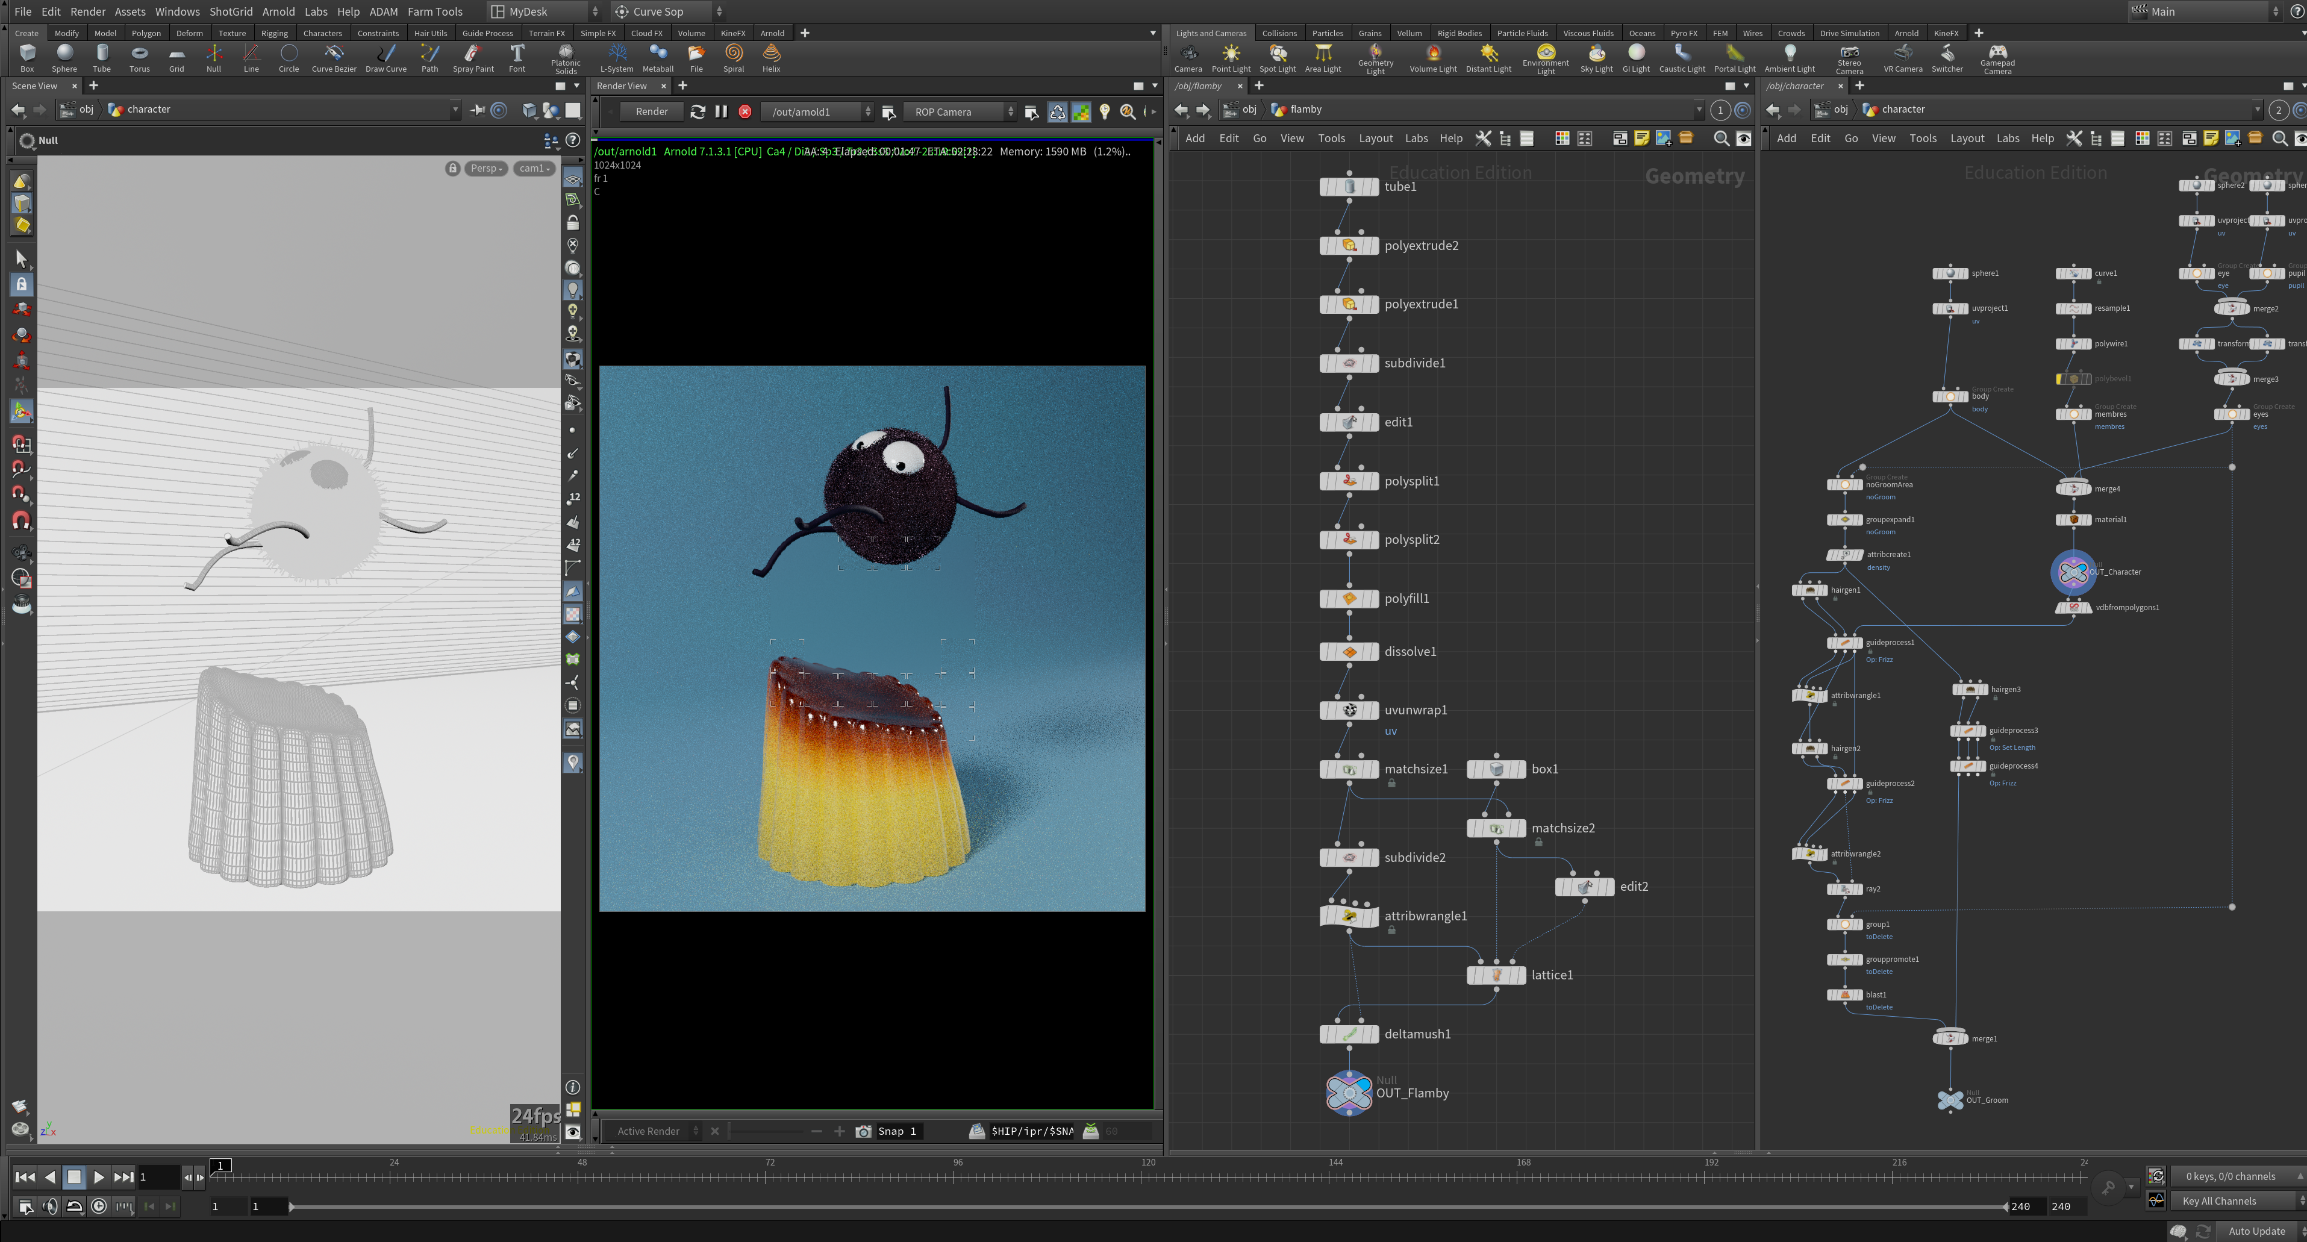Add an Area Light
This screenshot has width=2307, height=1242.
pyautogui.click(x=1323, y=58)
